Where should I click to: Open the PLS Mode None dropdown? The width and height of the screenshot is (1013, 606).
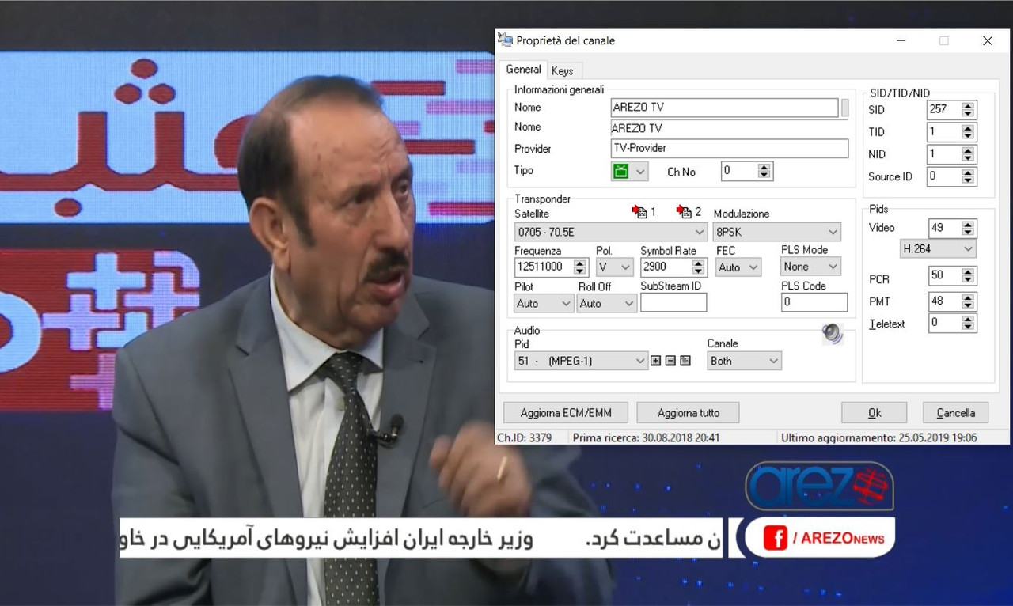point(810,267)
